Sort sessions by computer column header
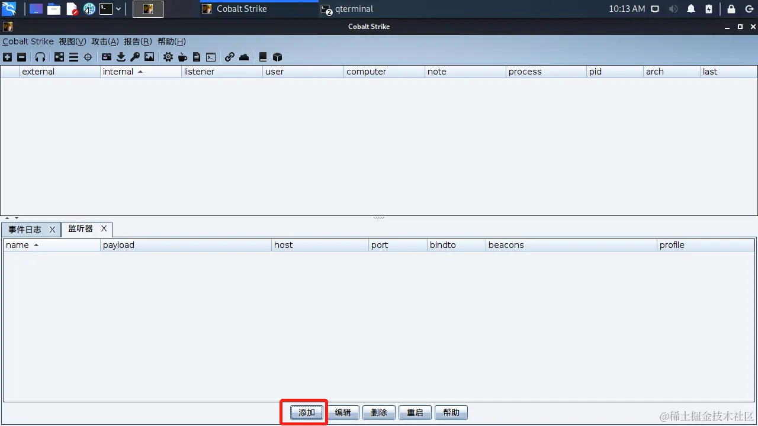This screenshot has height=426, width=758. pyautogui.click(x=384, y=72)
